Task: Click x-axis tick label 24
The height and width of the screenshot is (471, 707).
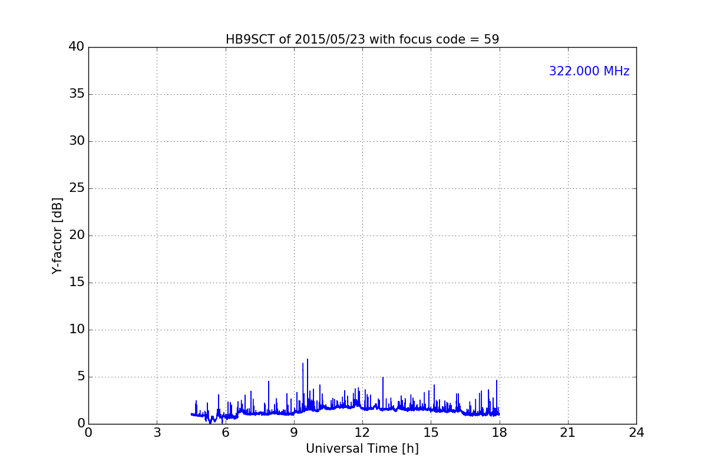Action: click(636, 433)
